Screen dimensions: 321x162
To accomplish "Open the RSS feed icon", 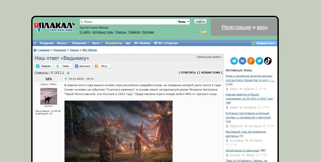I will point(205,32).
